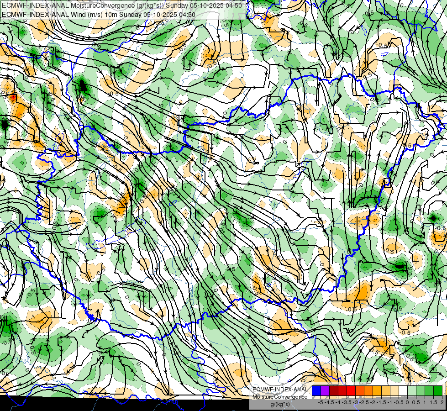This screenshot has height=411, width=447.
Task: Click the light green swatch between 0.5 and 1
Action: click(x=421, y=390)
